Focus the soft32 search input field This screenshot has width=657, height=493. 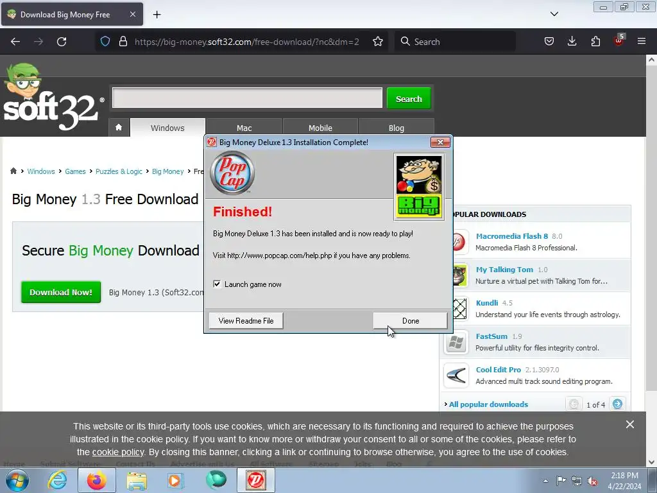(x=247, y=98)
